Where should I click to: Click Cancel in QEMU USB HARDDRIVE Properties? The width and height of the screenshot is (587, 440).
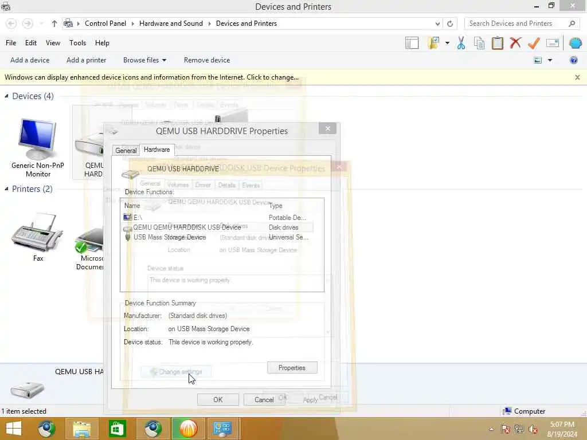point(264,399)
